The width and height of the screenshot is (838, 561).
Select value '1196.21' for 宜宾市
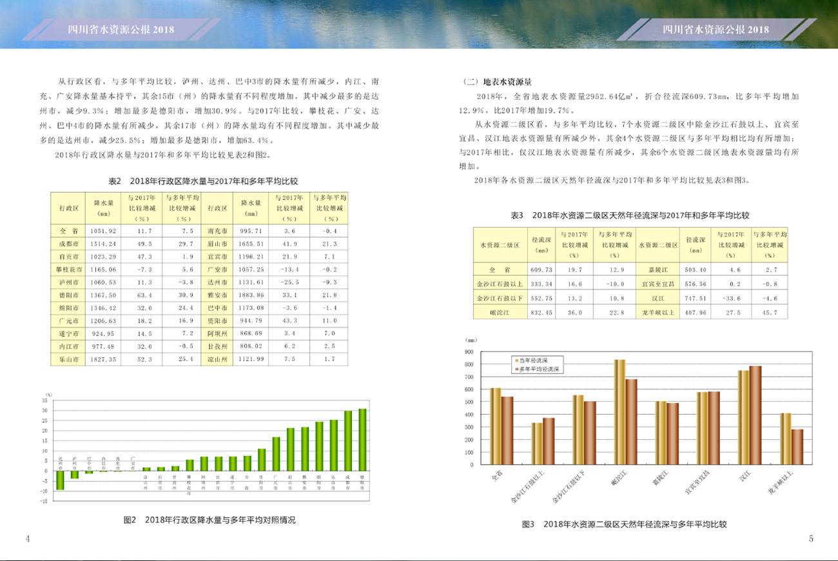pyautogui.click(x=251, y=257)
